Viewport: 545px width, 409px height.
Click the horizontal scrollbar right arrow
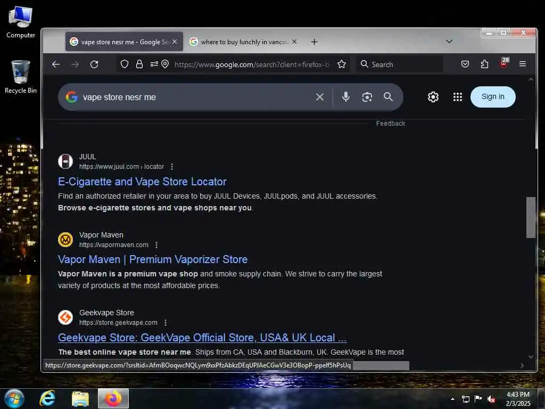tap(522, 365)
